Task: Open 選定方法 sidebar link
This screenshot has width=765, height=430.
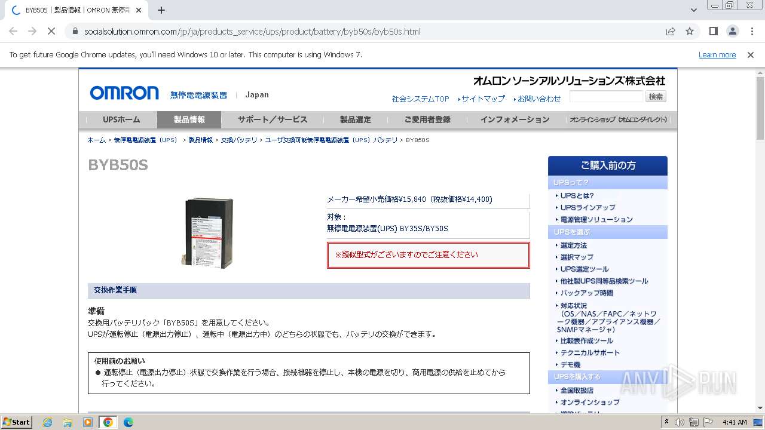Action: pyautogui.click(x=573, y=245)
